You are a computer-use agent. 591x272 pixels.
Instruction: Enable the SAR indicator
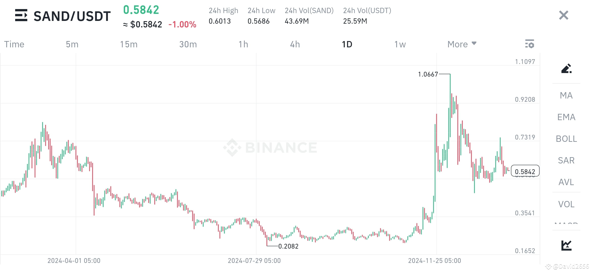(566, 160)
